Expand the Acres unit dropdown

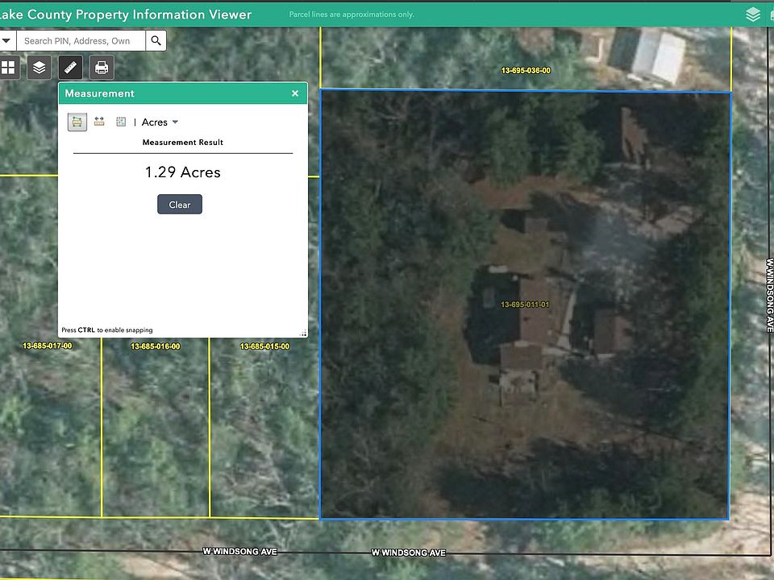[160, 122]
